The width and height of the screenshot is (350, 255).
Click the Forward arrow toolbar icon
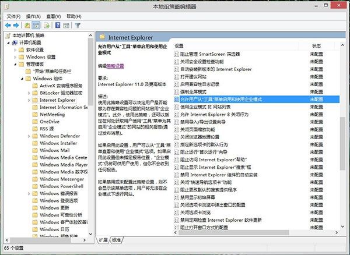coord(16,26)
